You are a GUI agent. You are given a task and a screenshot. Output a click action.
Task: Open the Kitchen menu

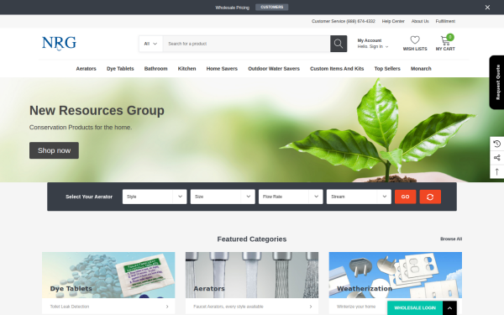pos(186,69)
